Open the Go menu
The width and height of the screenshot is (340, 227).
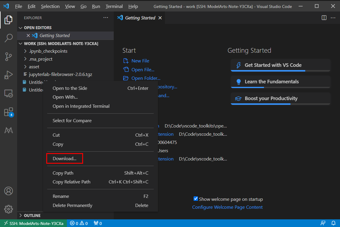pyautogui.click(x=83, y=6)
